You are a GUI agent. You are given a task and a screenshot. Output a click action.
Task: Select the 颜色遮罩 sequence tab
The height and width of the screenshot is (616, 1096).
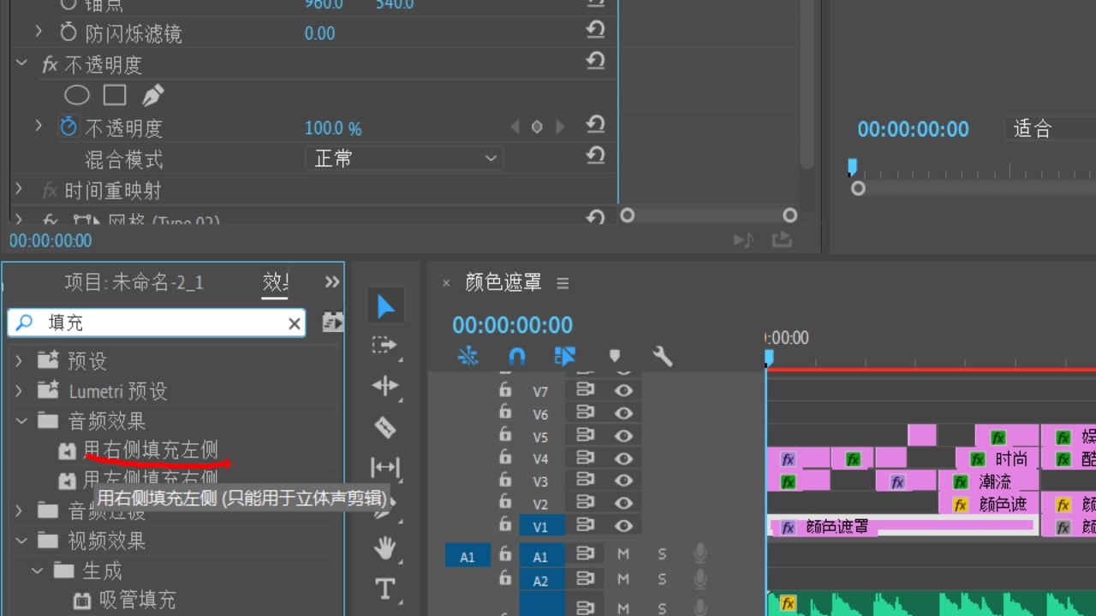tap(503, 282)
